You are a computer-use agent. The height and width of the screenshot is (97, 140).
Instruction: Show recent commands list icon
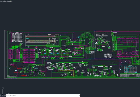(7, 96)
